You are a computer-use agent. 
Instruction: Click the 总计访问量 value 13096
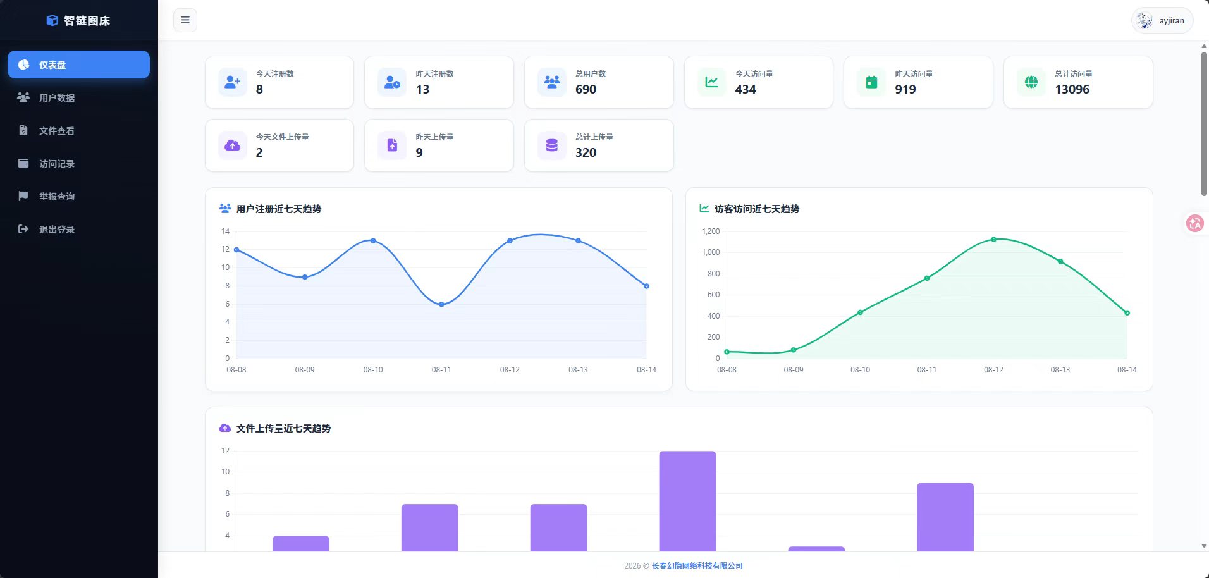(1072, 89)
